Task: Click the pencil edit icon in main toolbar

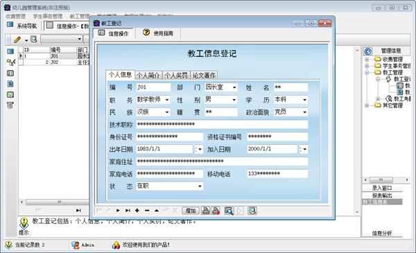Action: pyautogui.click(x=17, y=40)
